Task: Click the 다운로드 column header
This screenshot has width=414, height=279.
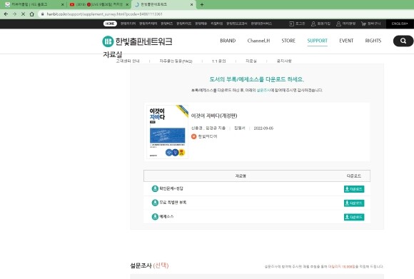Action: [354, 176]
